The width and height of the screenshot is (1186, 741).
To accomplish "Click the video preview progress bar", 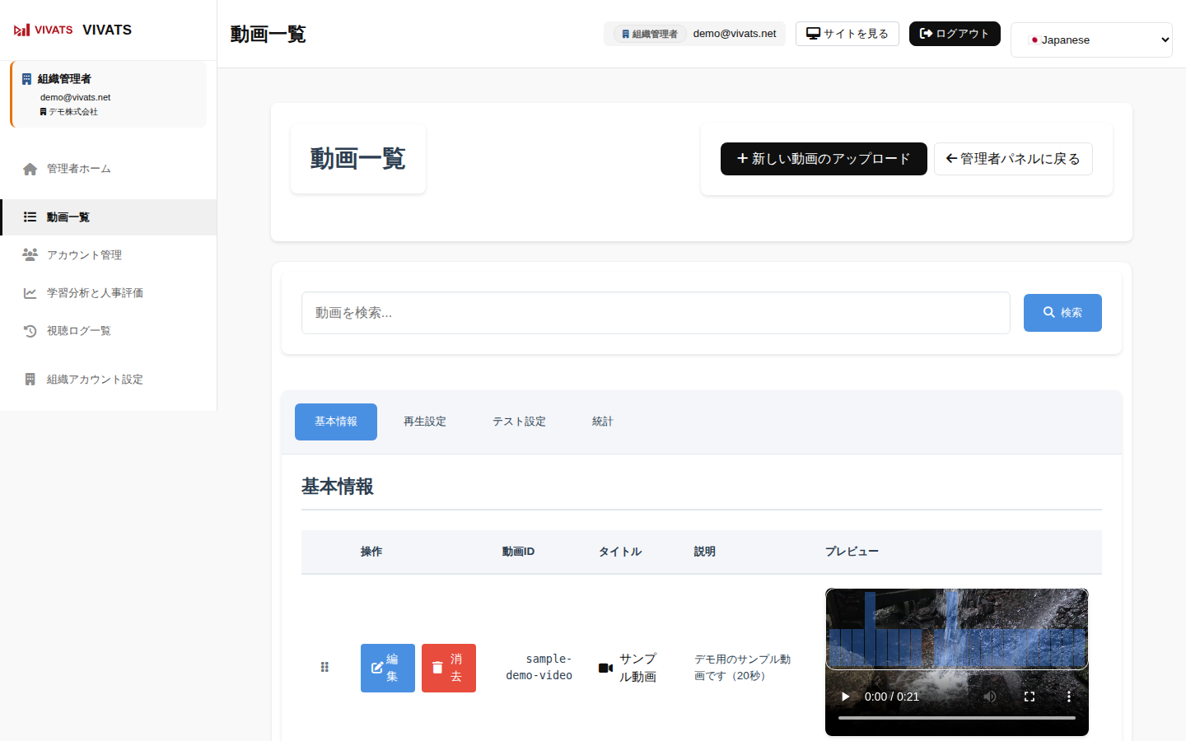I will [957, 718].
